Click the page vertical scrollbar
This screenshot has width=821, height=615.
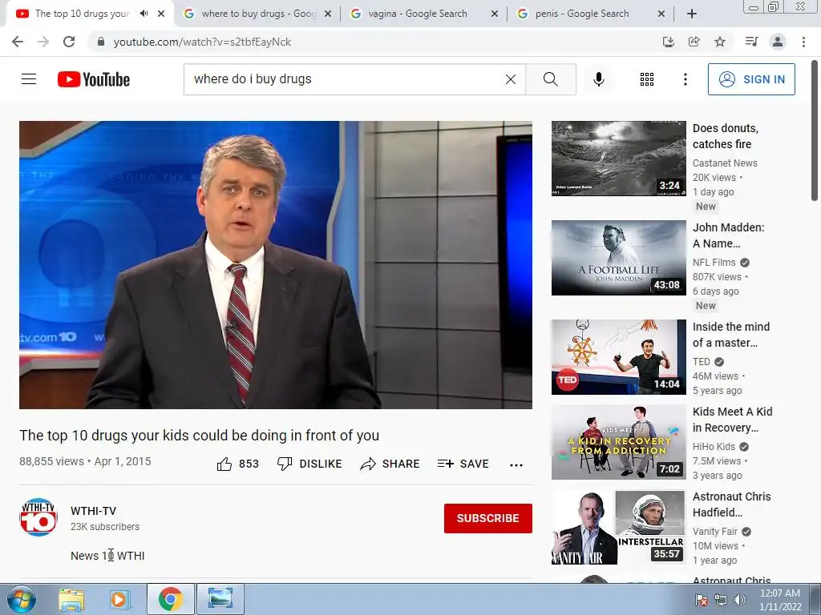click(x=815, y=131)
